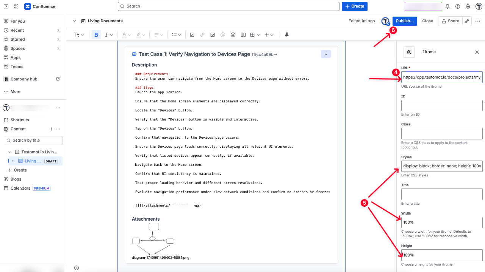Insert a link using the toolbar link icon

[x=202, y=34]
